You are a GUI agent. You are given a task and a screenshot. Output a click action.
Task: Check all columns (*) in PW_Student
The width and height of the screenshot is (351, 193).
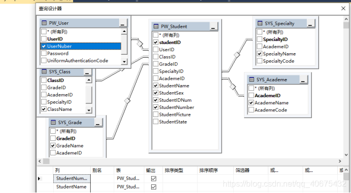coord(156,35)
